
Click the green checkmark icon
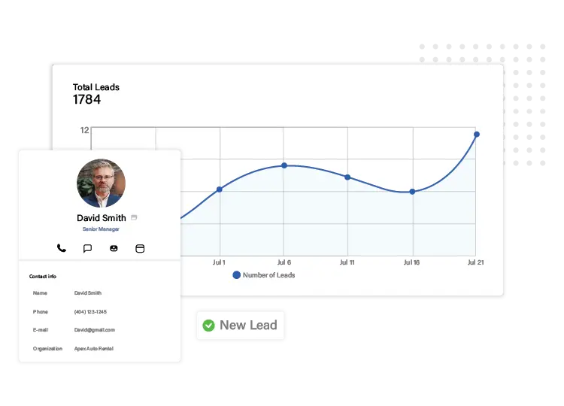pos(208,326)
